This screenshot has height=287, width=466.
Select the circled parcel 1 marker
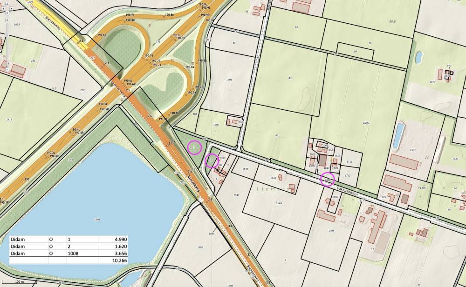[194, 147]
